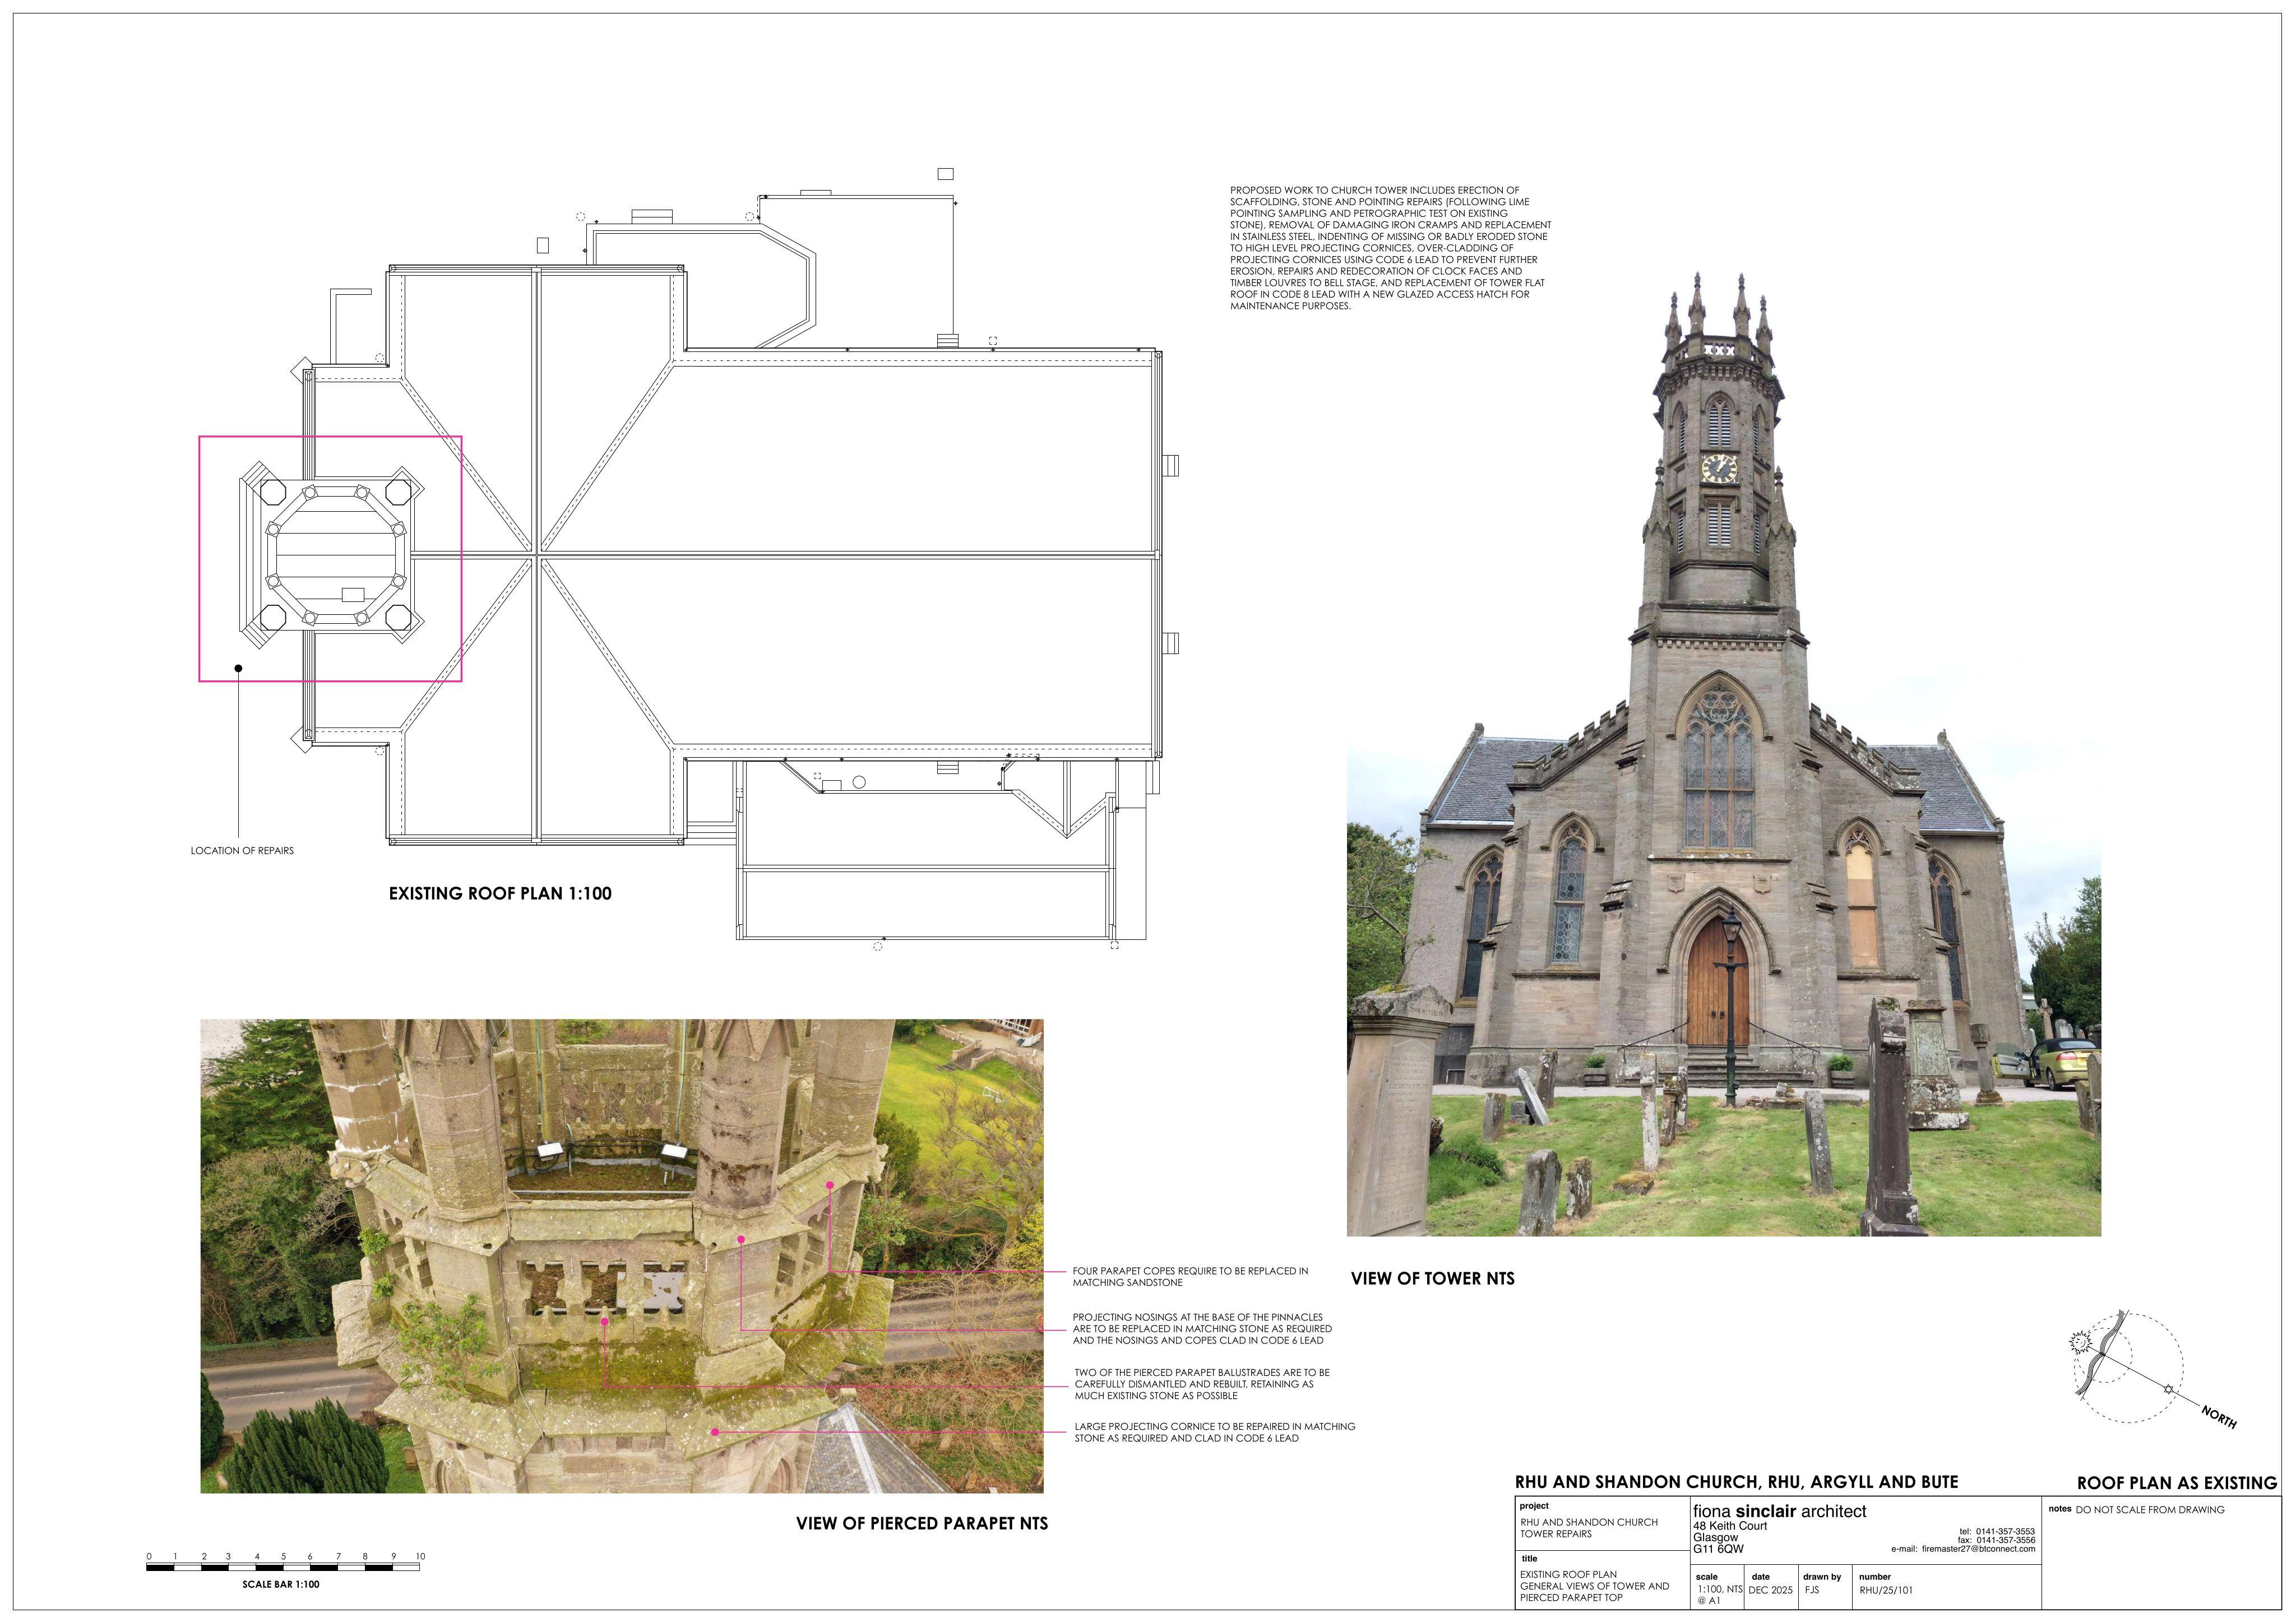Click the 'SCALE BAR 1:100' label

click(281, 1584)
